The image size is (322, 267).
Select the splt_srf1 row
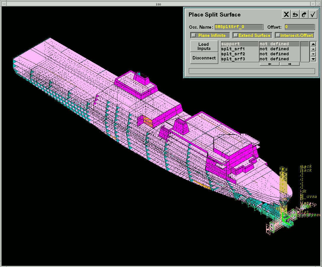(x=240, y=49)
